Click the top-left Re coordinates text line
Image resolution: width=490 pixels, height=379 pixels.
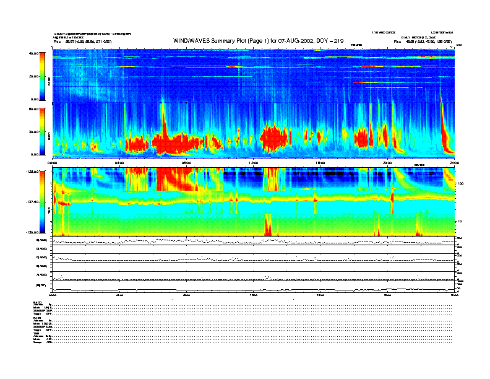tap(82, 41)
